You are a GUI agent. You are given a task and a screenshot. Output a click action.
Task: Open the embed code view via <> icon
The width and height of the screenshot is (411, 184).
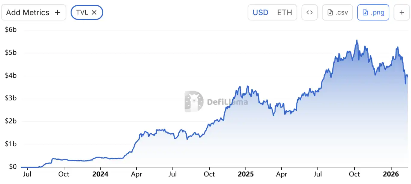[x=309, y=12]
